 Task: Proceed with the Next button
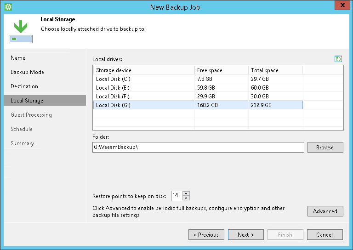point(246,235)
